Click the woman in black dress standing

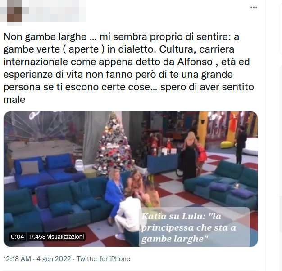188,156
